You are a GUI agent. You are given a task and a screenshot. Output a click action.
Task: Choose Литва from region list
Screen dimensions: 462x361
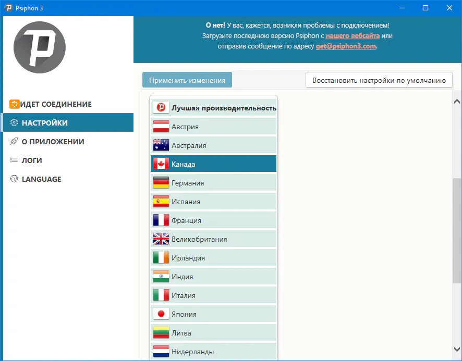[x=214, y=333]
